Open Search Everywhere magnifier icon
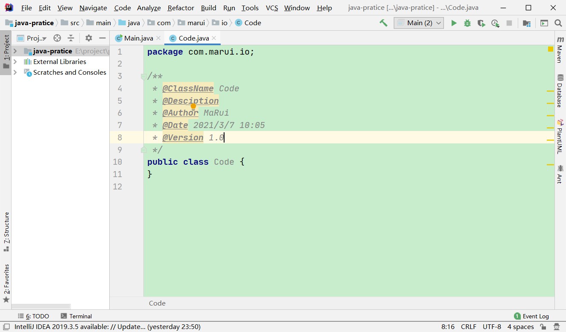Screen dimensions: 566x332 click(558, 23)
